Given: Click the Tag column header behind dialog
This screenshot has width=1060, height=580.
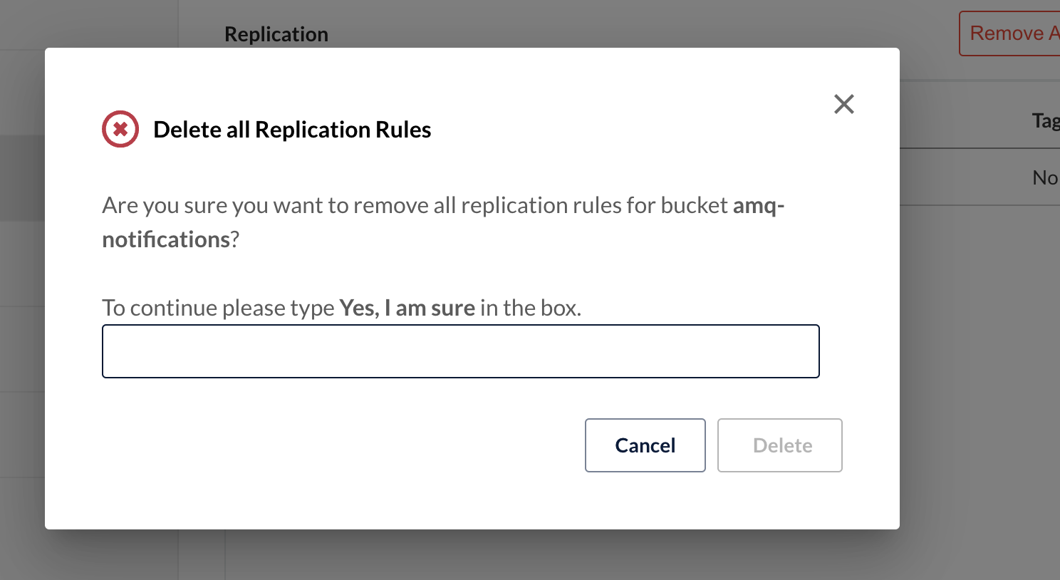Looking at the screenshot, I should pyautogui.click(x=1046, y=120).
